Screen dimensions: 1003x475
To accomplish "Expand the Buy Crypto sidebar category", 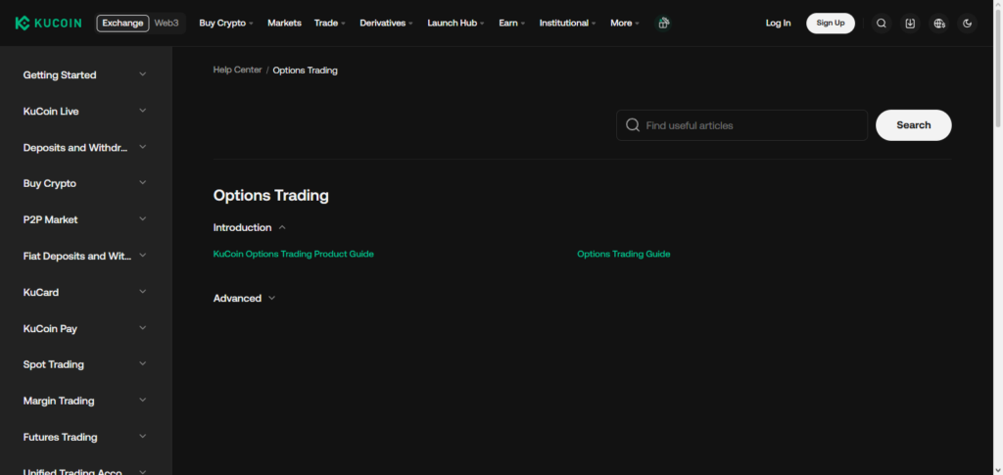I will tap(86, 183).
